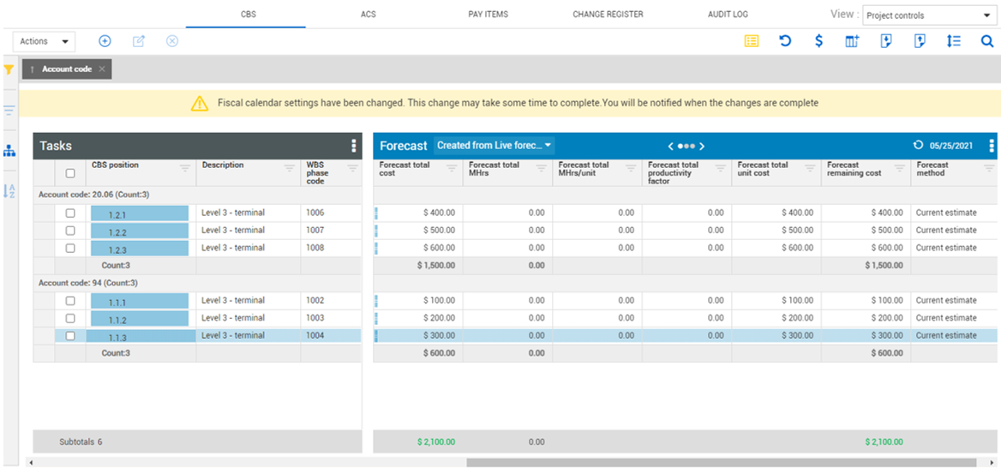Click the dollar sign currency icon
The image size is (1001, 469).
tap(819, 41)
